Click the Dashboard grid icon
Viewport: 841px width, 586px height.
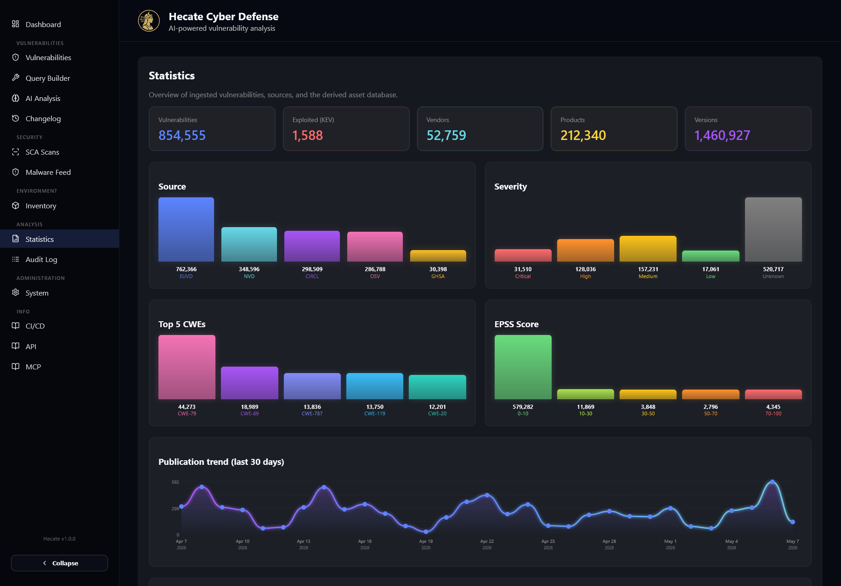click(16, 24)
